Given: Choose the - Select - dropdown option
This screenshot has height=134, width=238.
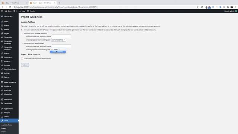Looking at the screenshot, I should coord(58,50).
